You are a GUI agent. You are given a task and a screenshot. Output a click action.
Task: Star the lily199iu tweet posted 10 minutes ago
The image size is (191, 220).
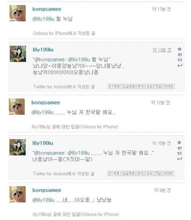179,143
